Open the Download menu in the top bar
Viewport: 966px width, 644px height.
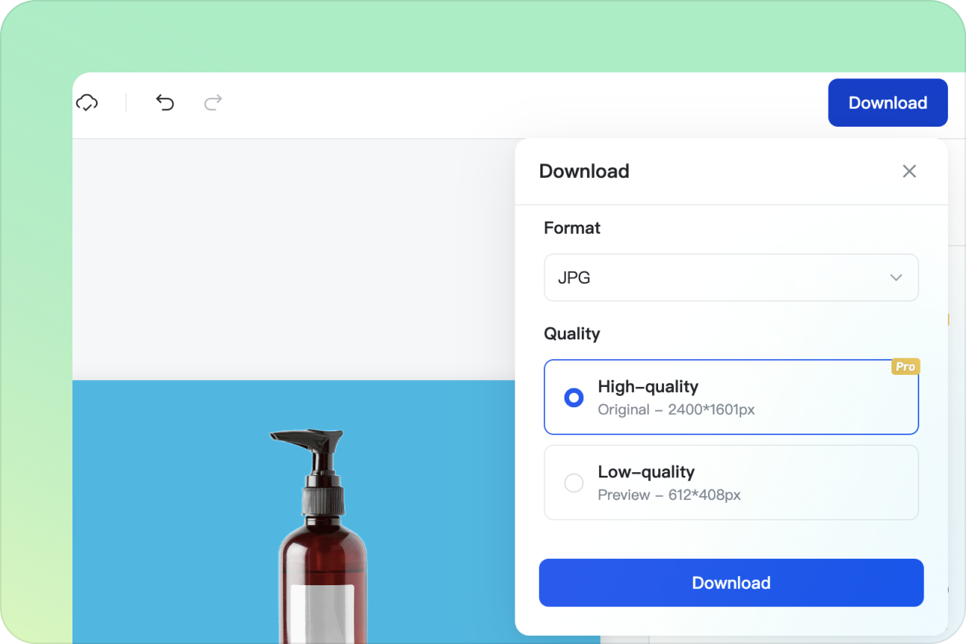click(888, 103)
